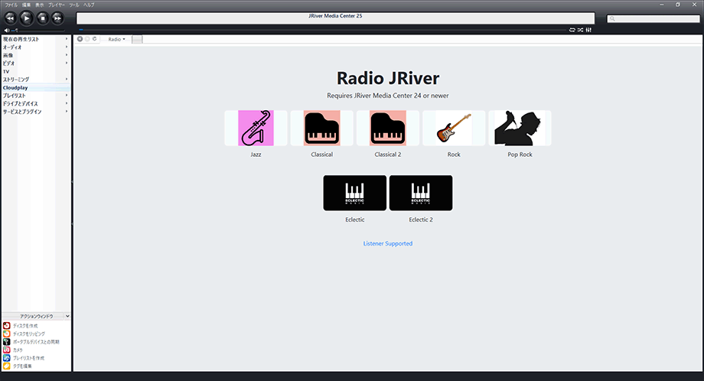Viewport: 704px width, 381px height.
Task: Click the playback seek bar
Action: (322, 30)
